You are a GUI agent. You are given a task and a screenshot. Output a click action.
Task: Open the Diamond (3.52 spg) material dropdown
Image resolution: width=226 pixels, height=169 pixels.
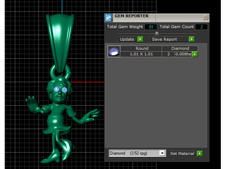tap(162, 153)
